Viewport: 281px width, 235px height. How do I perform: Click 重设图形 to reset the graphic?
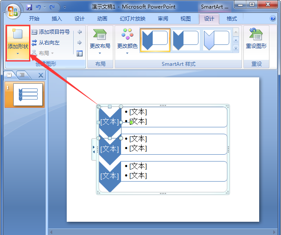pos(256,38)
